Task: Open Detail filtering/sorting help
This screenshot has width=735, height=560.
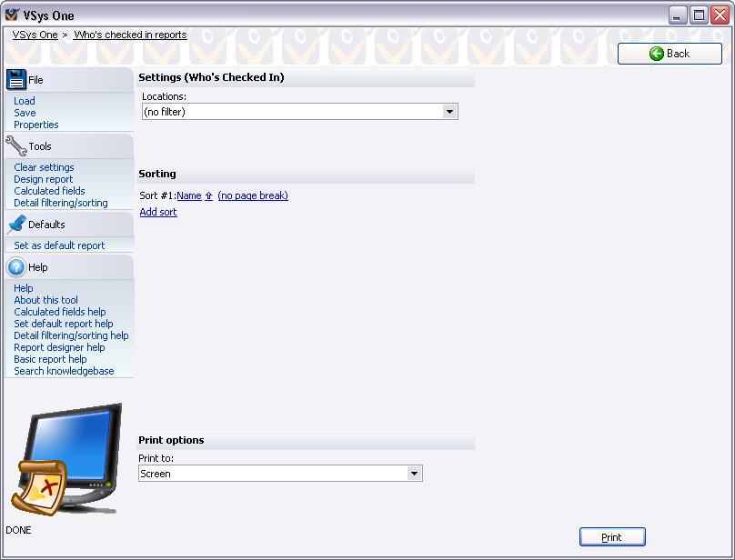Action: [x=71, y=335]
